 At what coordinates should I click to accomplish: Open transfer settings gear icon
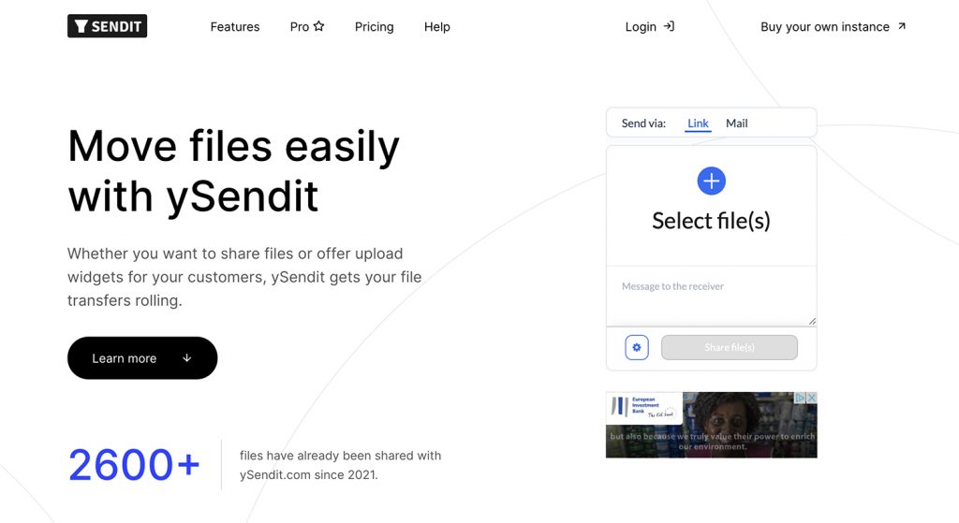click(637, 348)
